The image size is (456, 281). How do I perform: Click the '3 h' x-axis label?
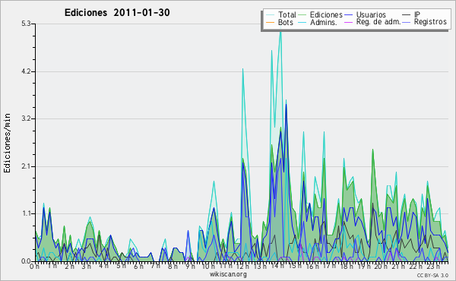point(87,266)
